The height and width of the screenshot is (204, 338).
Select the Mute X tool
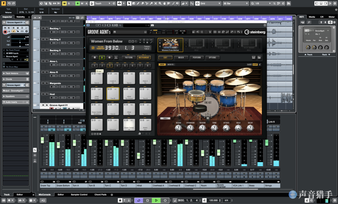pos(155,3)
